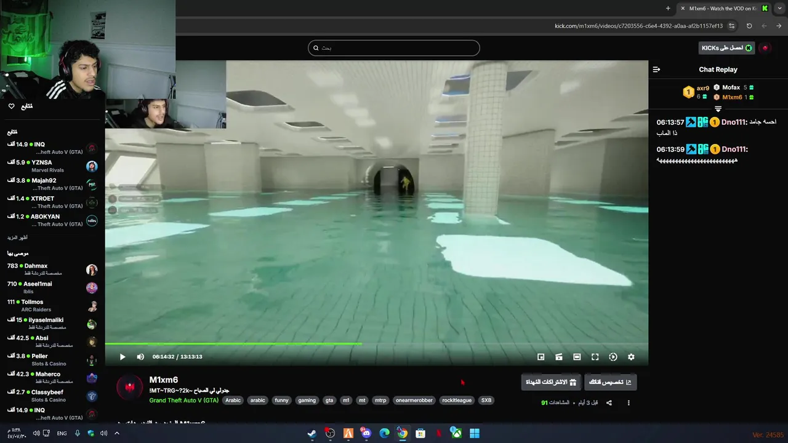Image resolution: width=788 pixels, height=443 pixels.
Task: Open recommended channel Aseel1mai
Action: point(52,287)
